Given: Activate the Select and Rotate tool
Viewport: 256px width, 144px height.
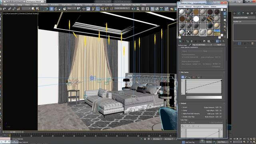Looking at the screenshot, I should pos(56,9).
